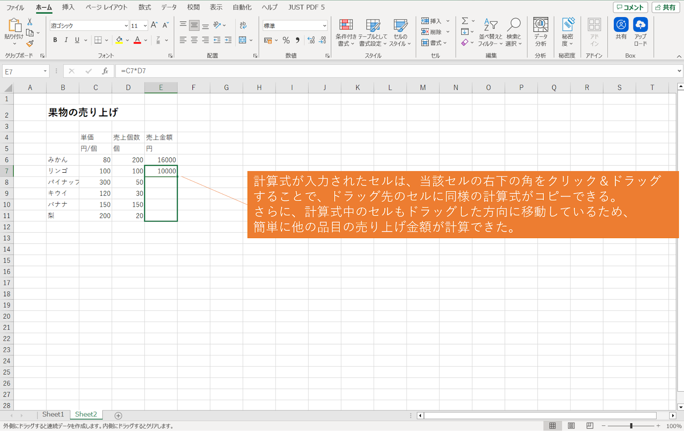Add a new sheet with plus button
The height and width of the screenshot is (431, 684).
click(118, 416)
